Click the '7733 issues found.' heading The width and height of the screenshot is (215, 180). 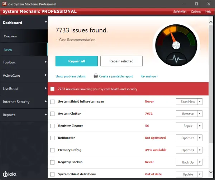(82, 30)
